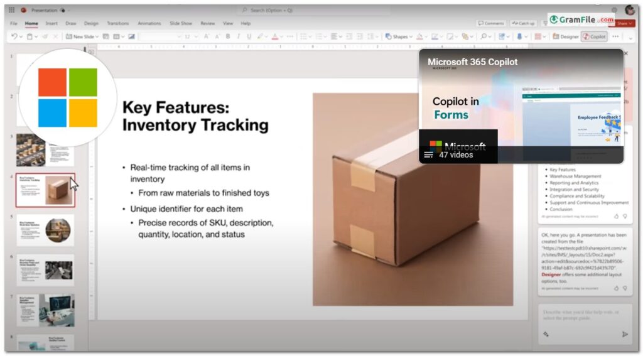This screenshot has width=643, height=356.
Task: Apply a bulleted list with the Bullets icon
Action: click(x=304, y=36)
